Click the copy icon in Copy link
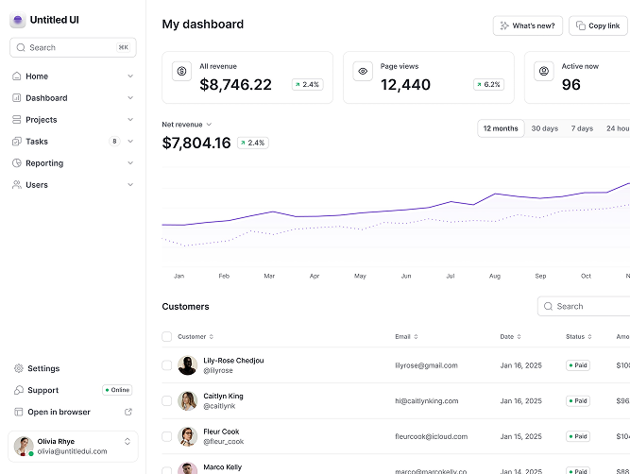The height and width of the screenshot is (474, 630). (x=581, y=25)
